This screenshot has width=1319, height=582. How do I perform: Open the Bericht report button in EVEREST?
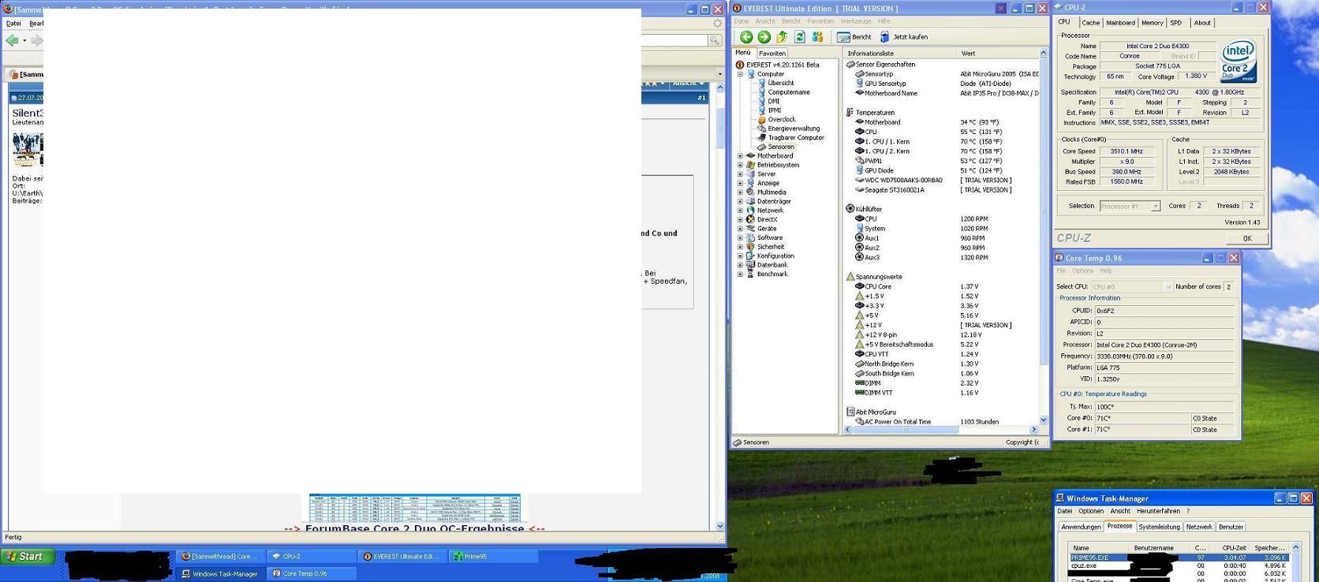854,37
